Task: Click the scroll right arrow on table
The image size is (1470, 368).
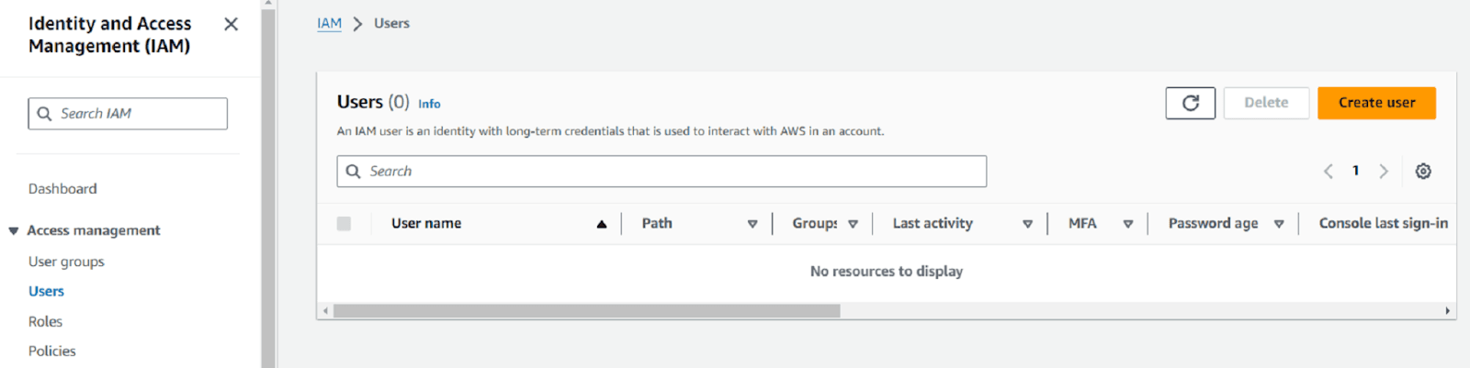Action: 1447,311
